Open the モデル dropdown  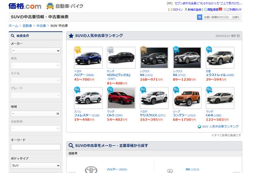pyautogui.click(x=36, y=81)
